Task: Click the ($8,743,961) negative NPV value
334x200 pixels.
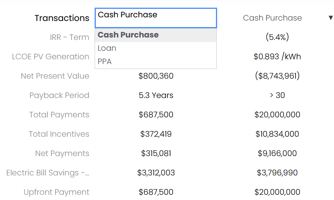Action: click(x=277, y=76)
